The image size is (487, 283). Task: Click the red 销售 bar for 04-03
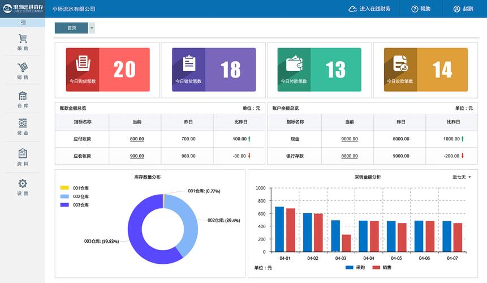346,243
